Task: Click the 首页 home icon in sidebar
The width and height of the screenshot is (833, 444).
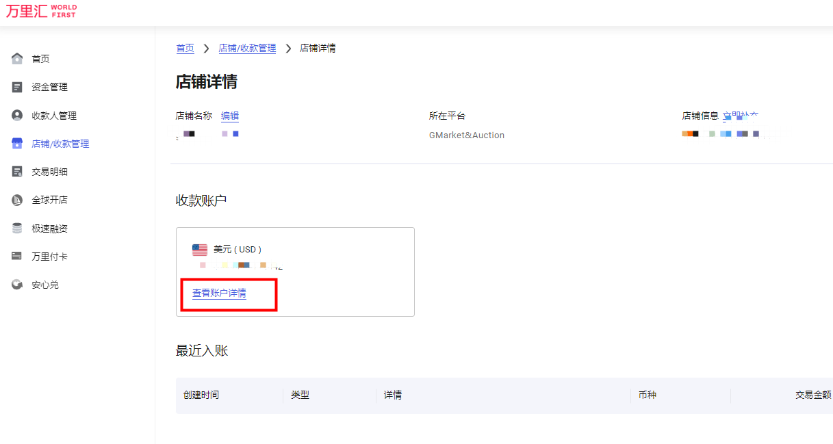Action: [x=17, y=58]
